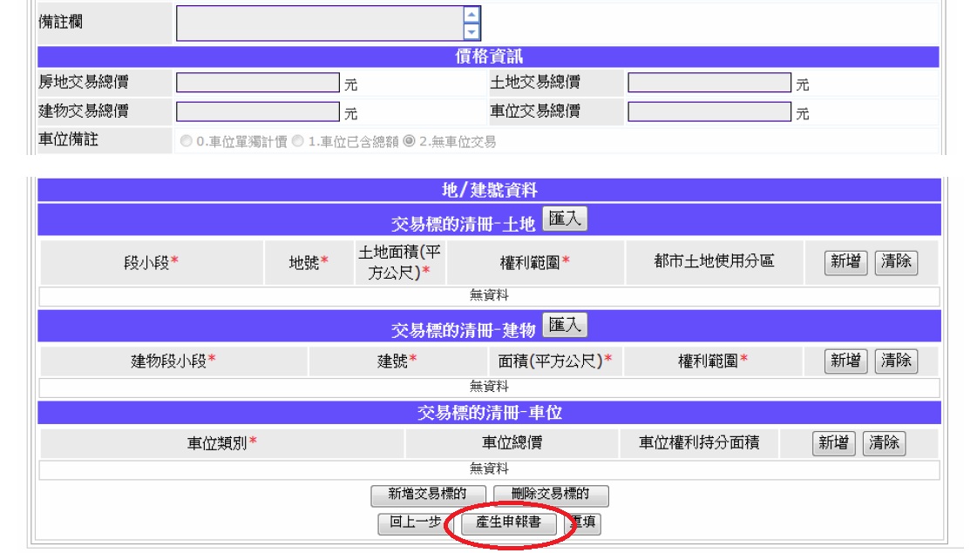Click the 土地交易總價 input field

click(x=709, y=84)
